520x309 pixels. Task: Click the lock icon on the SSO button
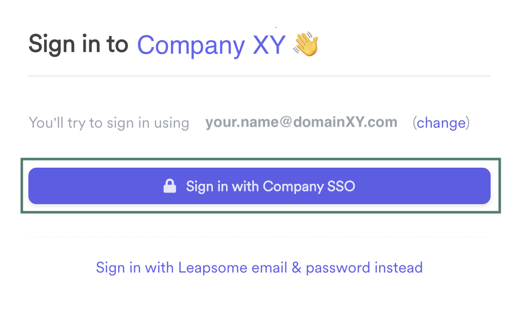169,186
